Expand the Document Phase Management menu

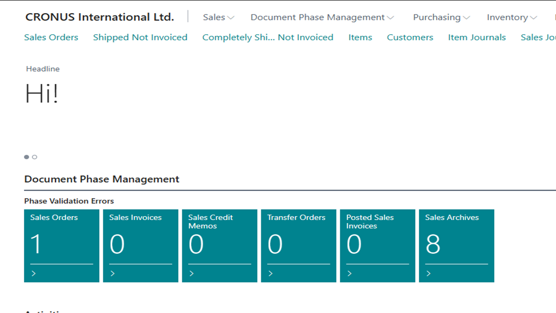point(322,17)
